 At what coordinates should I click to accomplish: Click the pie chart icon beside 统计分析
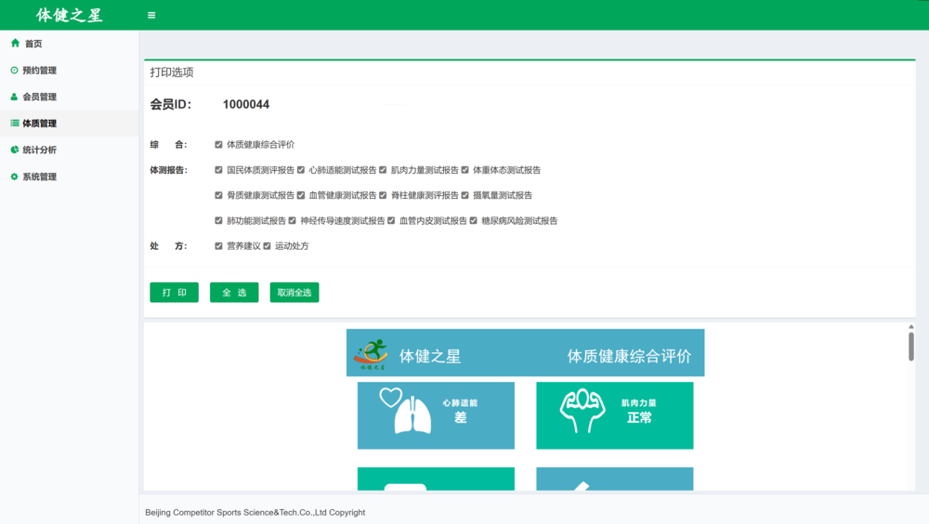[15, 150]
